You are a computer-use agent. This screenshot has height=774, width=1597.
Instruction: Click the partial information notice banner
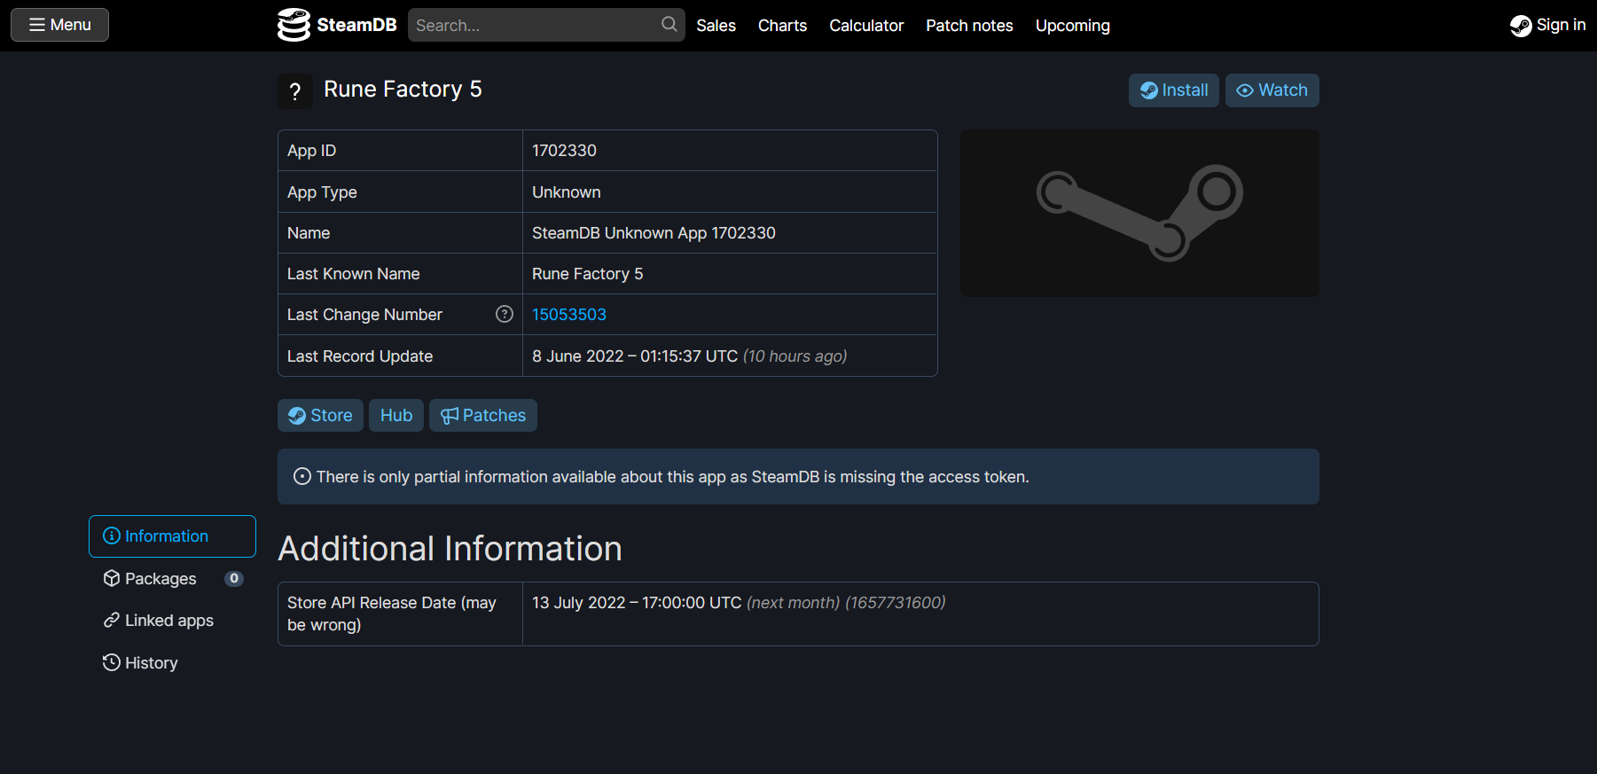[x=798, y=477]
